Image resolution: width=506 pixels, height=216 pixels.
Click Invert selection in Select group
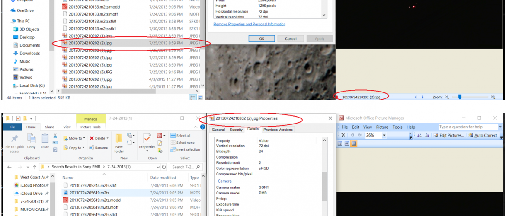point(185,149)
